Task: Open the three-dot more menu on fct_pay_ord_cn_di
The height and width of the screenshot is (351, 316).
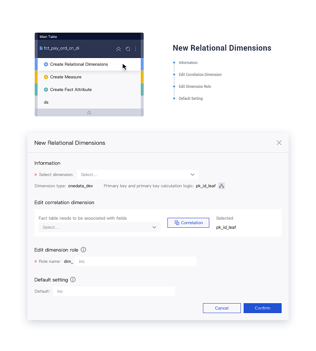Action: (136, 49)
